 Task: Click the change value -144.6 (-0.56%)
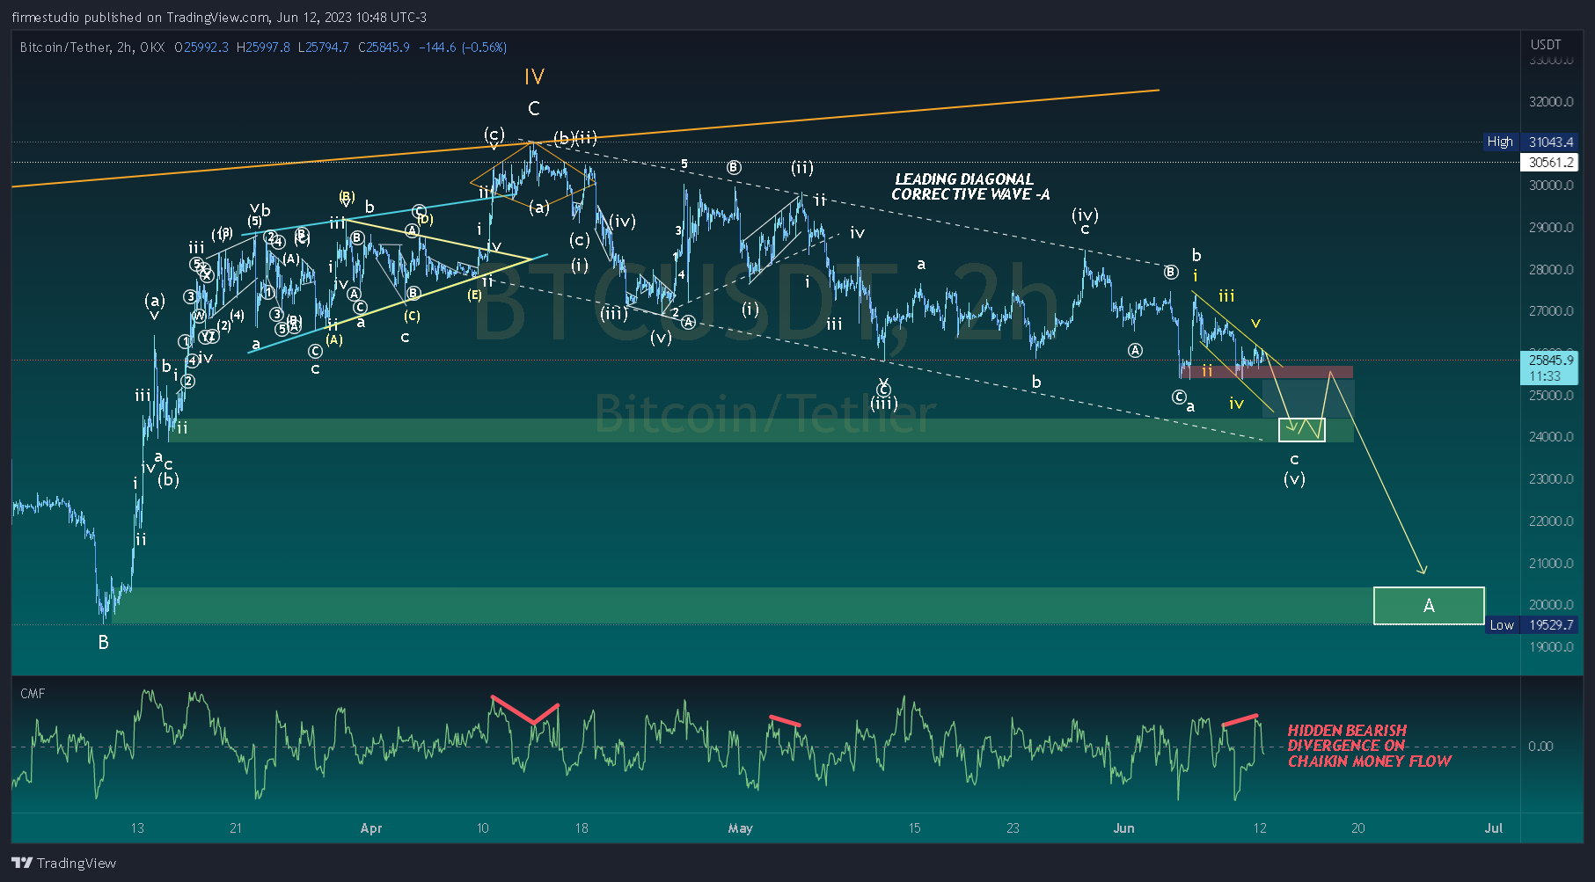463,47
